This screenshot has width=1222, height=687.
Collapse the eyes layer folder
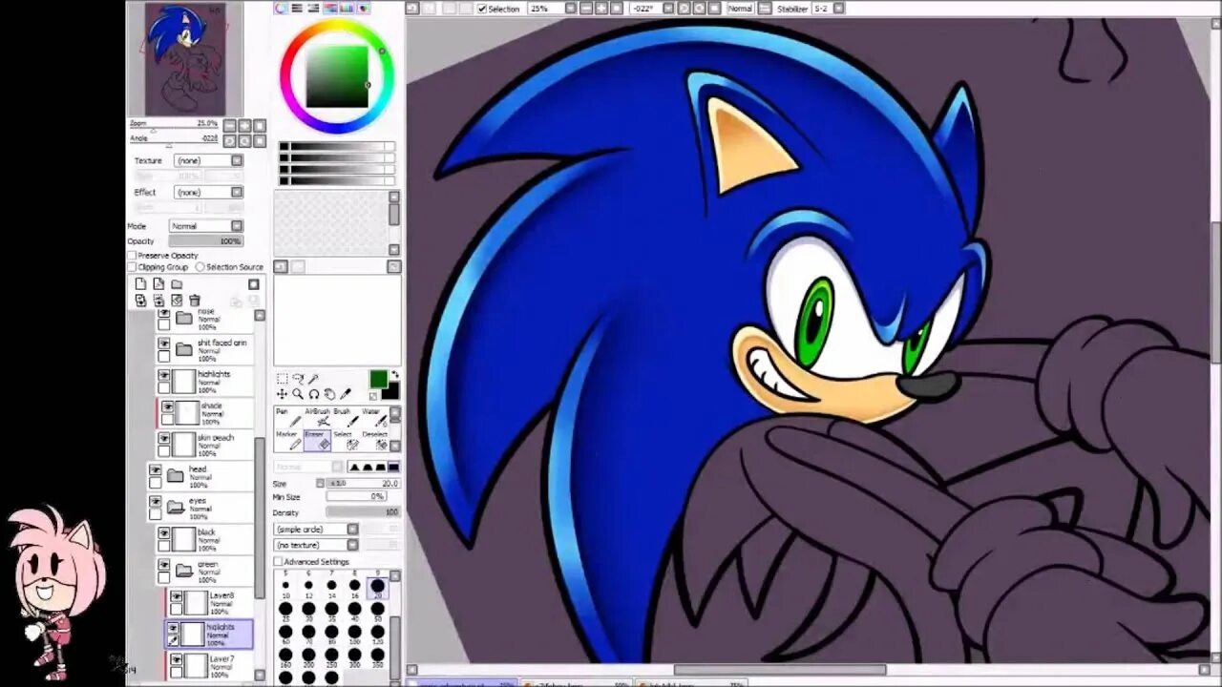click(176, 508)
